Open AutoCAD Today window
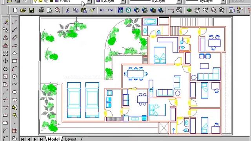 click(120, 10)
